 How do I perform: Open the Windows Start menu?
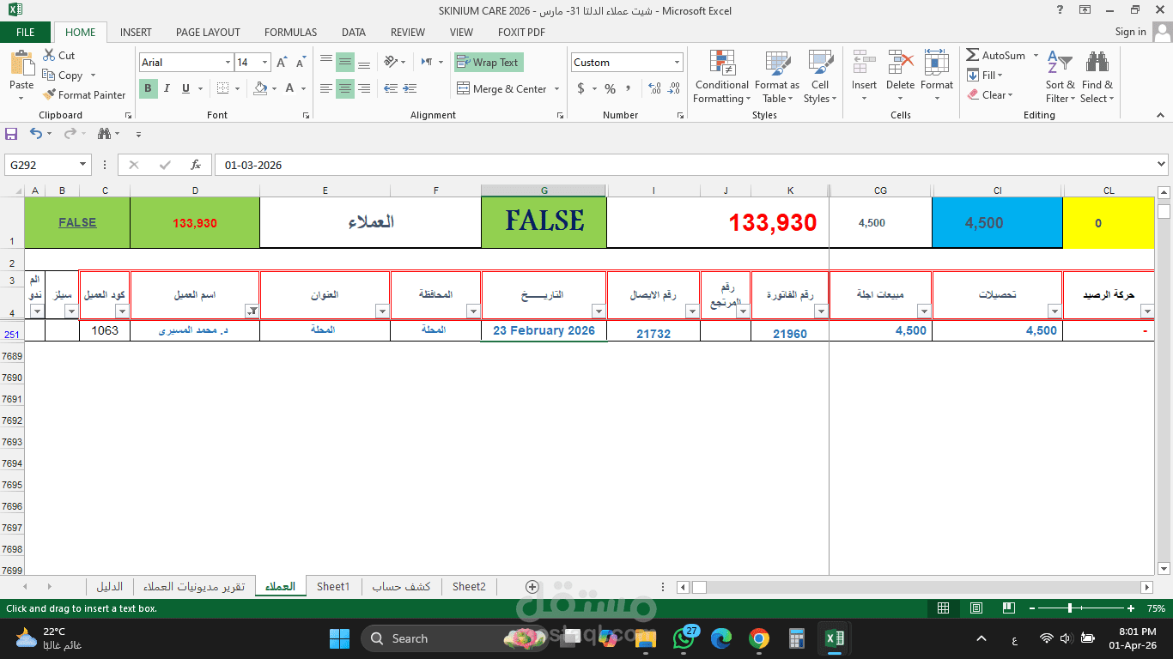pos(339,638)
